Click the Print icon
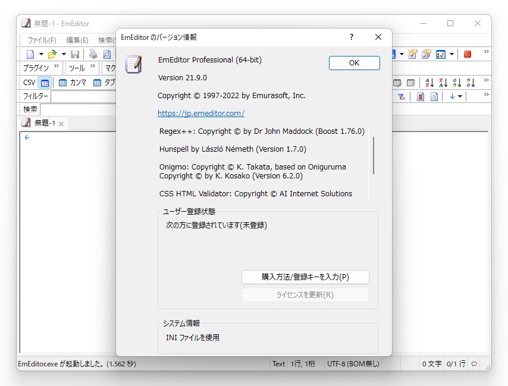The width and height of the screenshot is (508, 386). click(92, 54)
